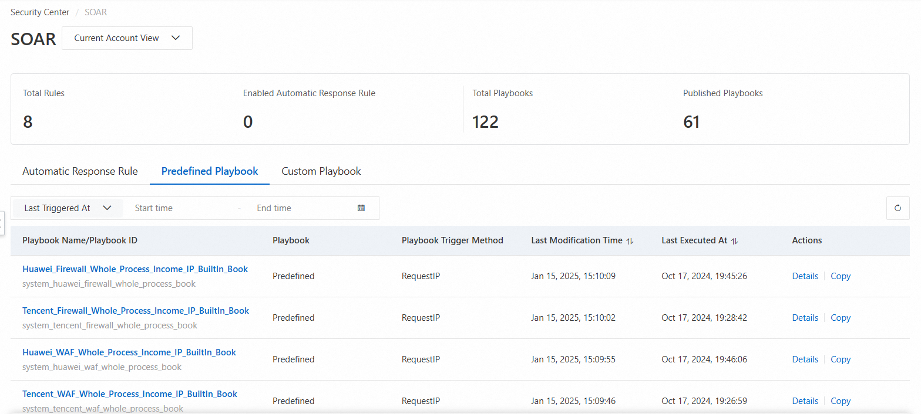Switch to Automatic Response Rule tab
Viewport: 921px width, 414px height.
point(80,171)
